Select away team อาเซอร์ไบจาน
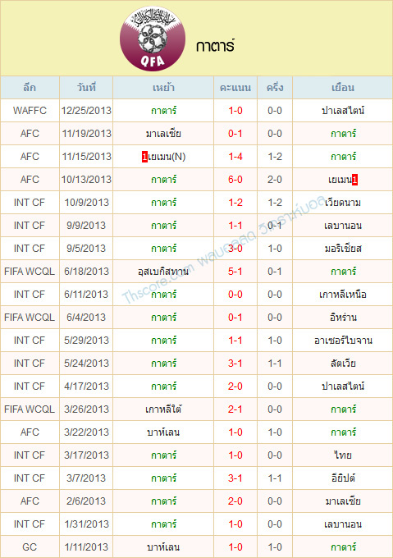Viewport: 393px width, 558px height. pos(343,341)
